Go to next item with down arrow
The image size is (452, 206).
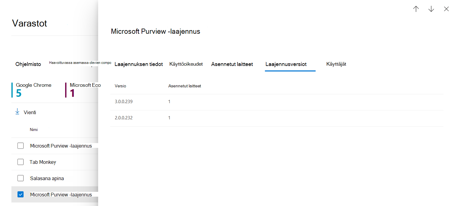[x=431, y=9]
